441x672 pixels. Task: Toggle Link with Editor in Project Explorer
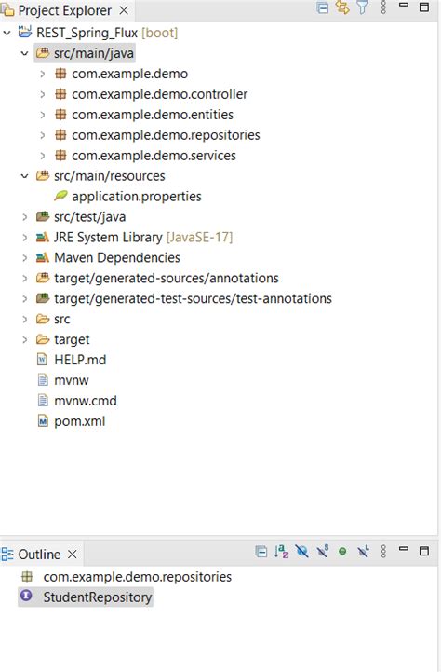[342, 7]
